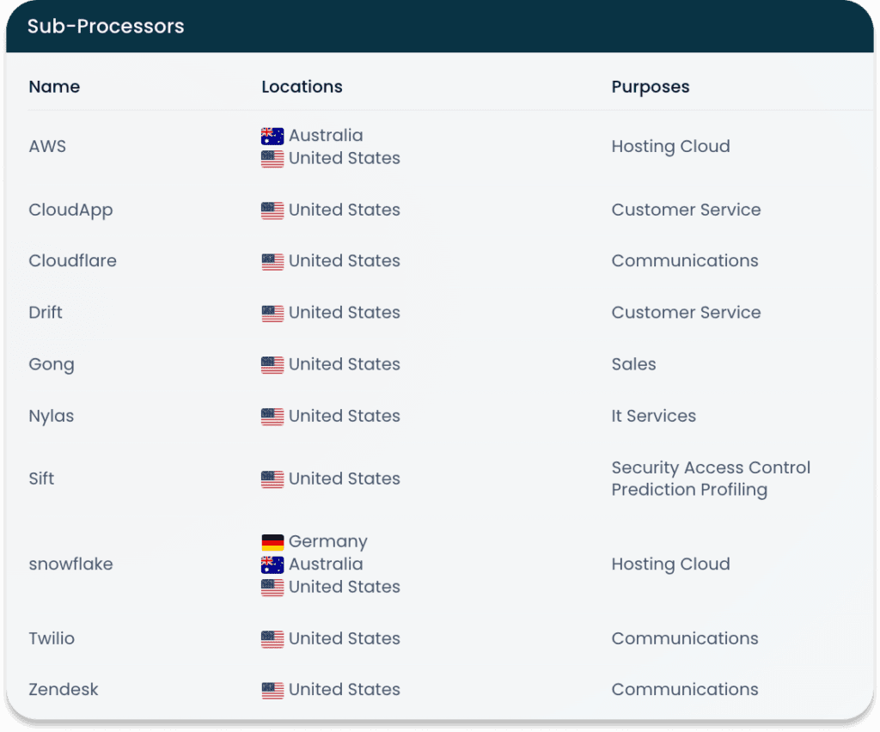The height and width of the screenshot is (732, 880).
Task: Click the Sub-Processors title bar
Action: [106, 26]
